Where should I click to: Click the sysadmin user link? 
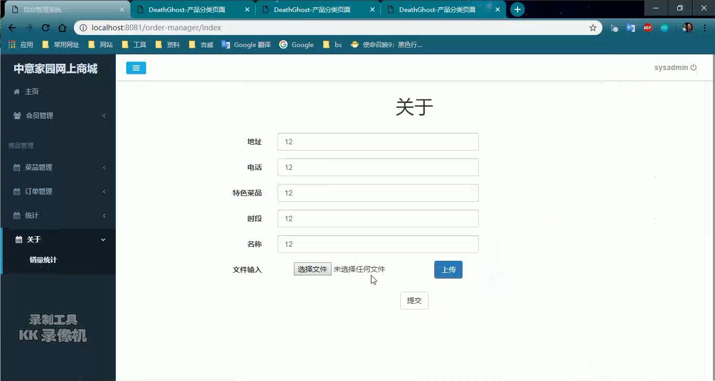671,67
